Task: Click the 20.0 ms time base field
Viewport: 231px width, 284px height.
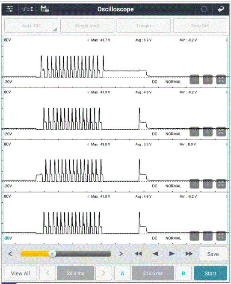Action: pos(76,273)
